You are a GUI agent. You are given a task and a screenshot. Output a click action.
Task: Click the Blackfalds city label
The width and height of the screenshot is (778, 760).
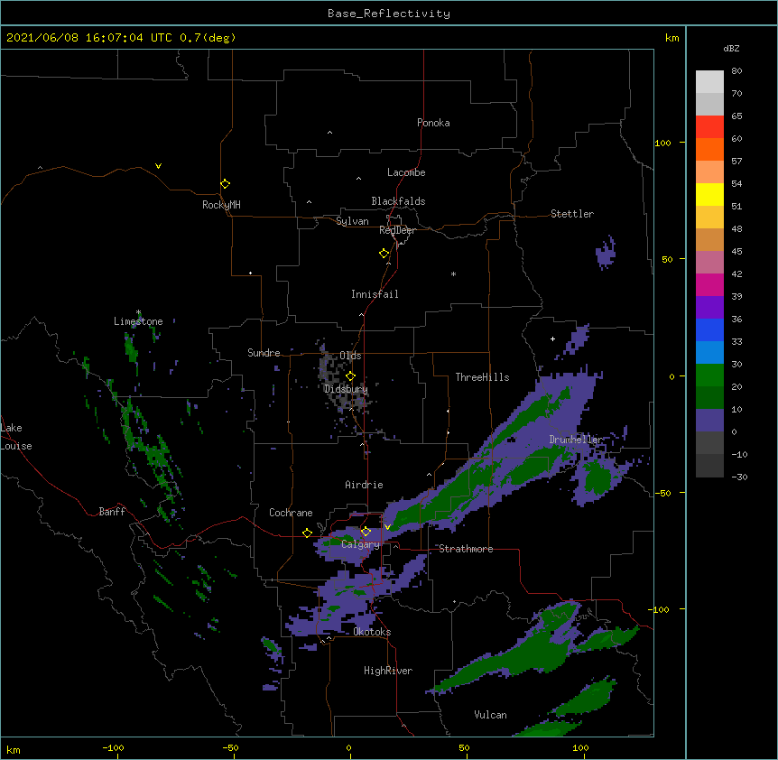coord(398,201)
